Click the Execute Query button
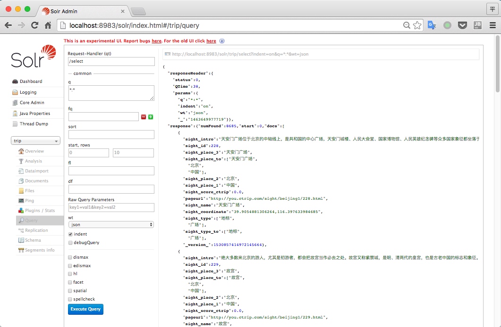The image size is (501, 327). point(85,309)
